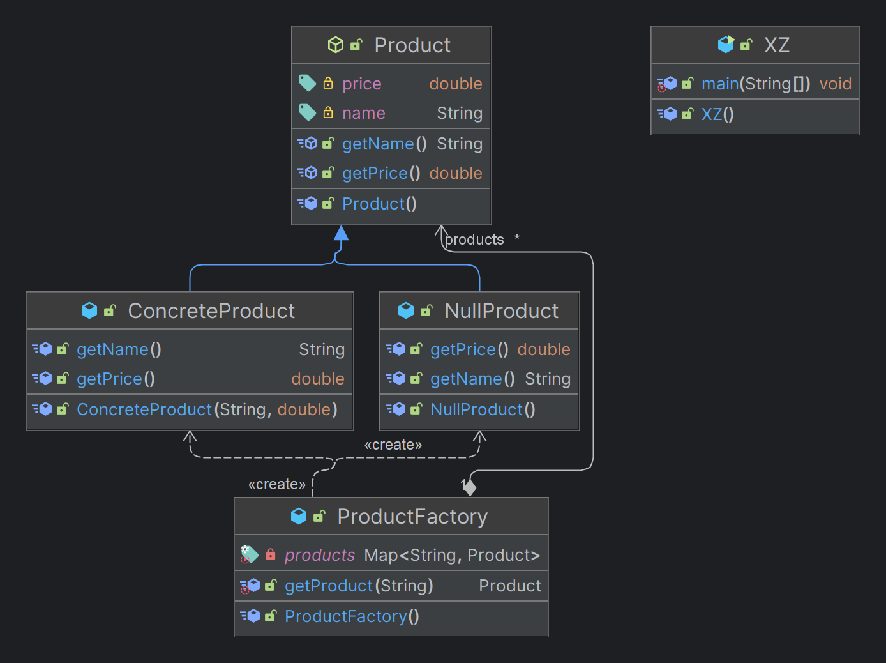Click the method icon of ConcreteProduct getName()

tap(42, 349)
